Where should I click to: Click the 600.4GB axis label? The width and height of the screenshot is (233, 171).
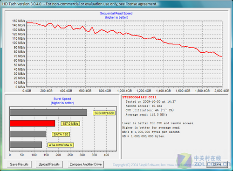pyautogui.click(x=85, y=91)
